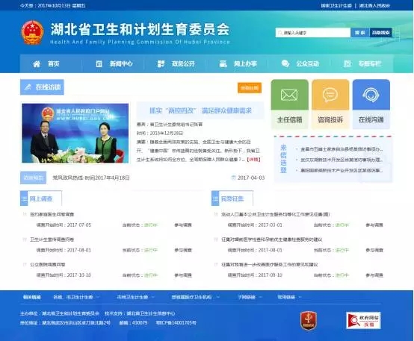Viewport: 414px width, 341px height.
Task: Expand the 子网链接 footer dropdown
Action: [x=250, y=297]
